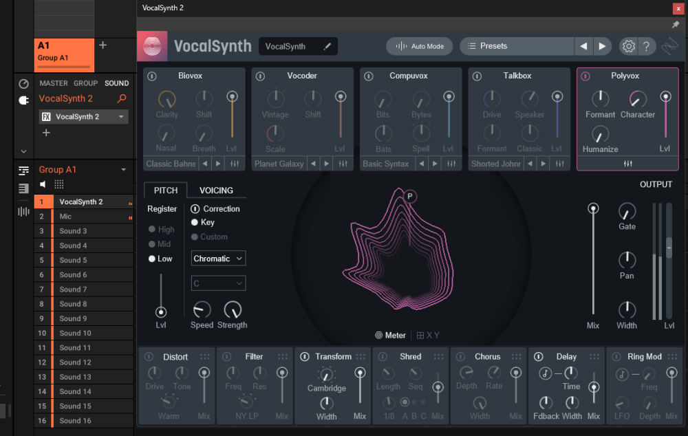The height and width of the screenshot is (436, 688).
Task: Open Talkbox advanced settings sliders icon
Action: pos(560,164)
